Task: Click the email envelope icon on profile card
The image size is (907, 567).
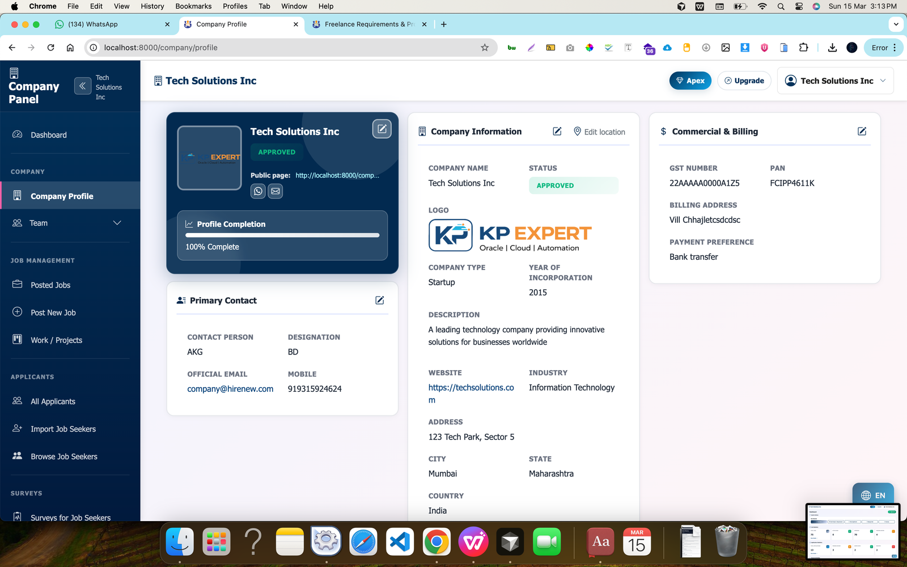Action: pos(276,191)
